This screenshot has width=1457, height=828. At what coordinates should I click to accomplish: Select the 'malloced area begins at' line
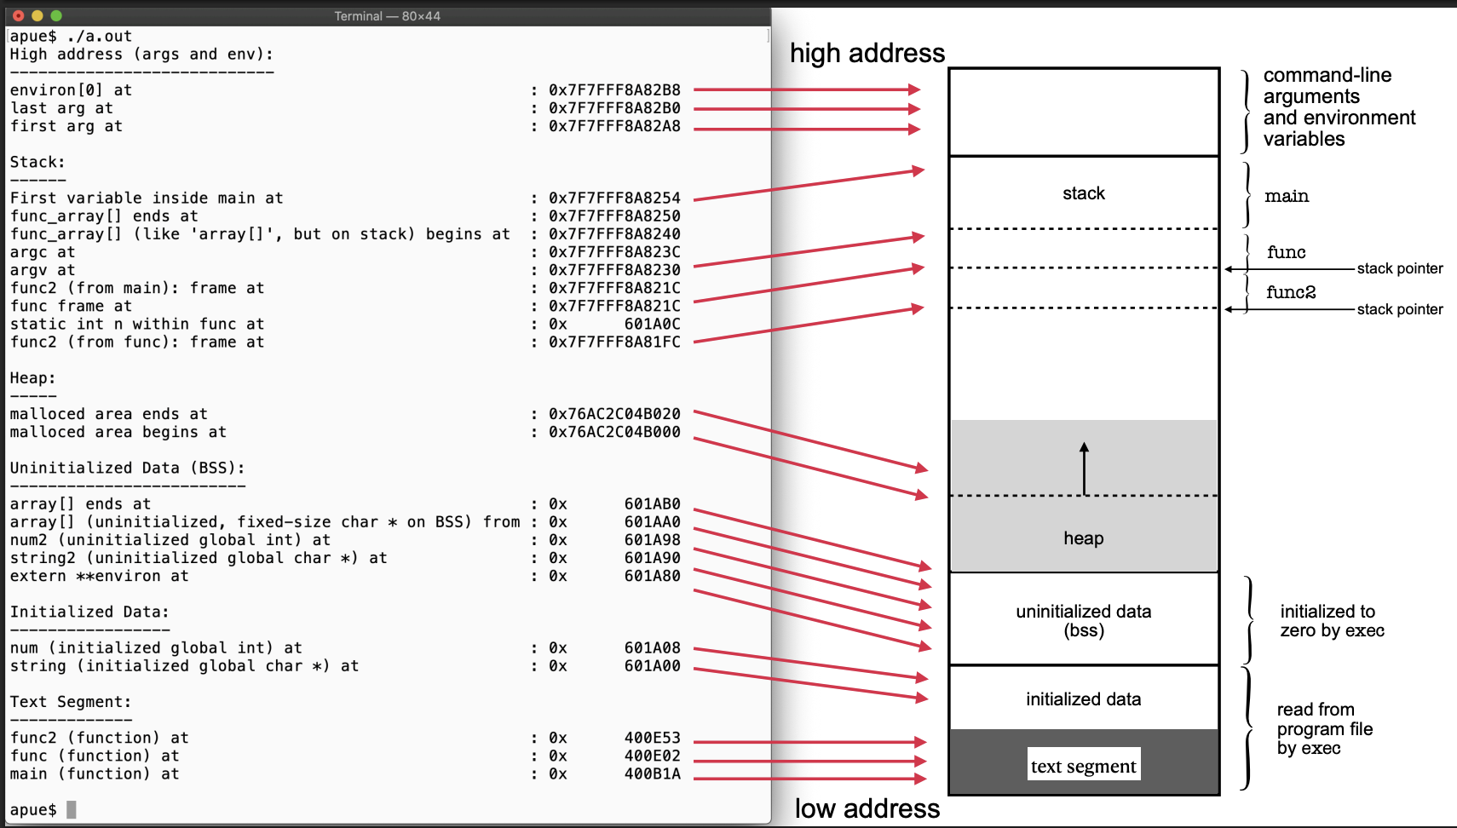[x=118, y=432]
